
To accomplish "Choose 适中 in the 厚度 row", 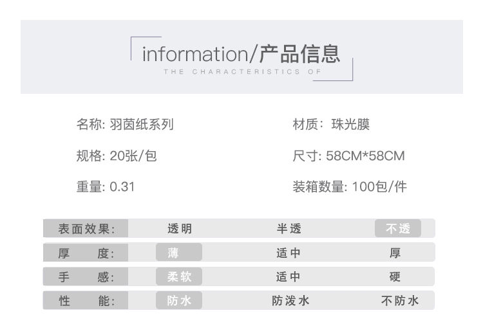I will 289,253.
